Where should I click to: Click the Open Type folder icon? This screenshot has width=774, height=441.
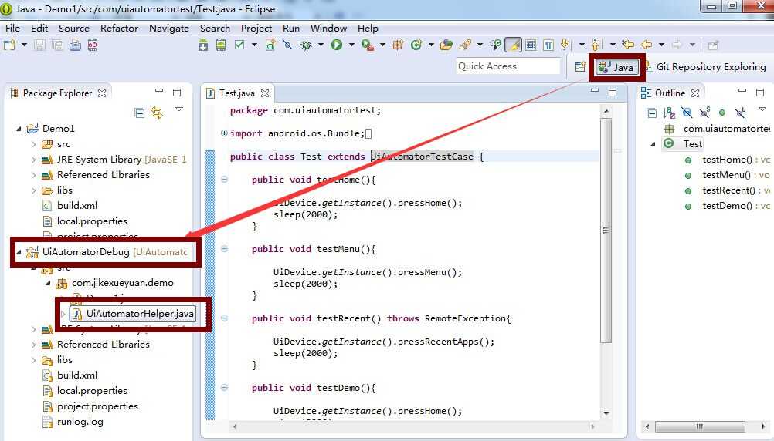446,45
